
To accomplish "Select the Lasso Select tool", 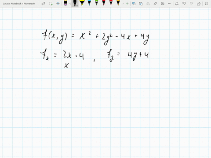I will pyautogui.click(x=51, y=4).
